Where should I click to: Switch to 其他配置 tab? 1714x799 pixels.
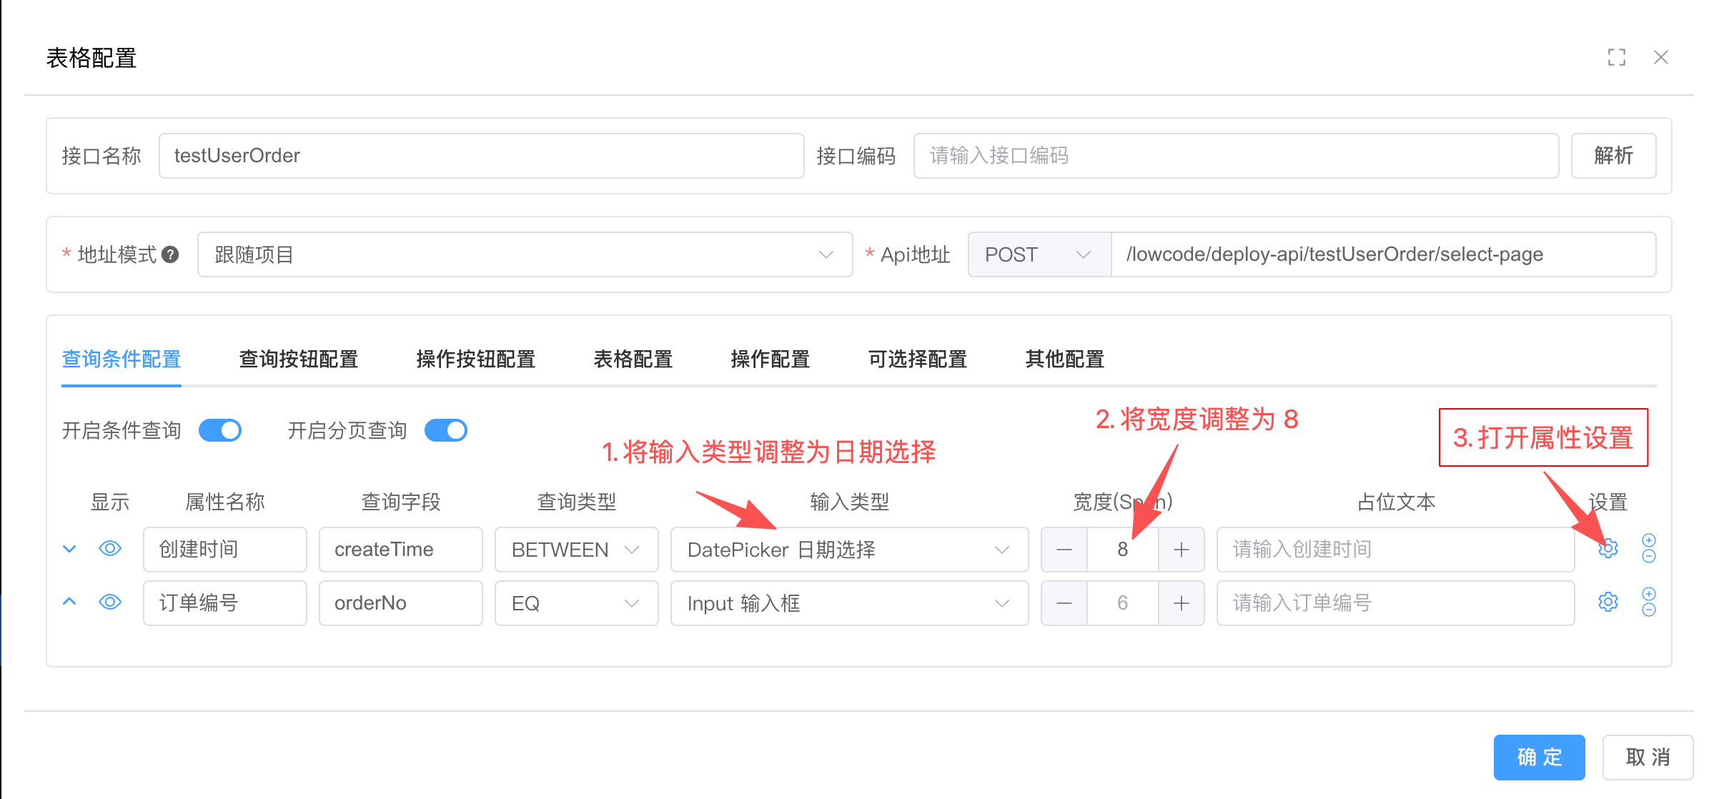click(x=1064, y=359)
